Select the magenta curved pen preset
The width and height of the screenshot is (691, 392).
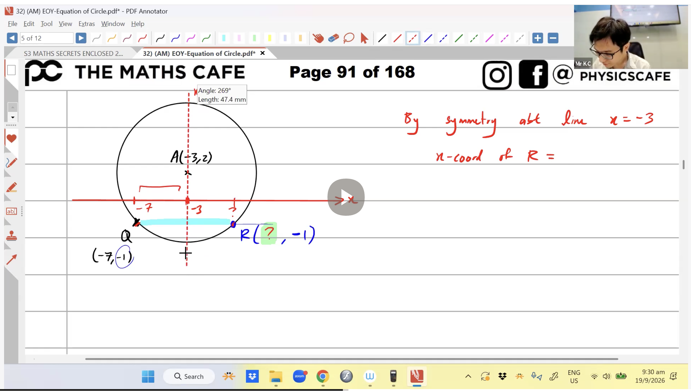(191, 38)
